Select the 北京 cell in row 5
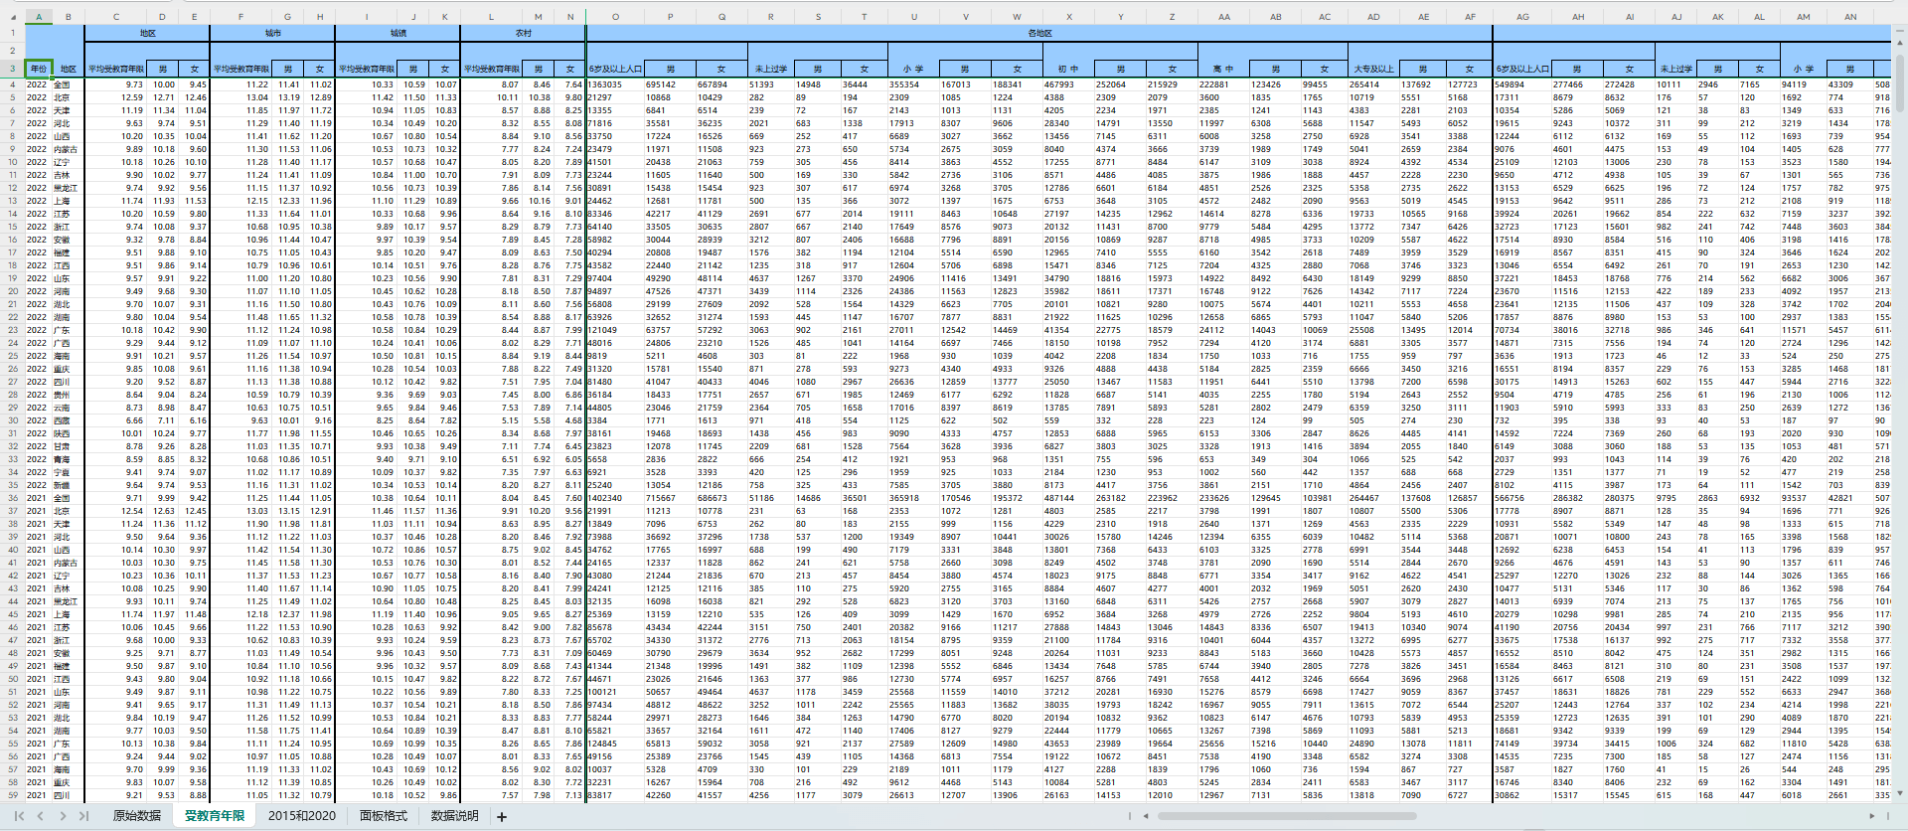 [x=69, y=97]
